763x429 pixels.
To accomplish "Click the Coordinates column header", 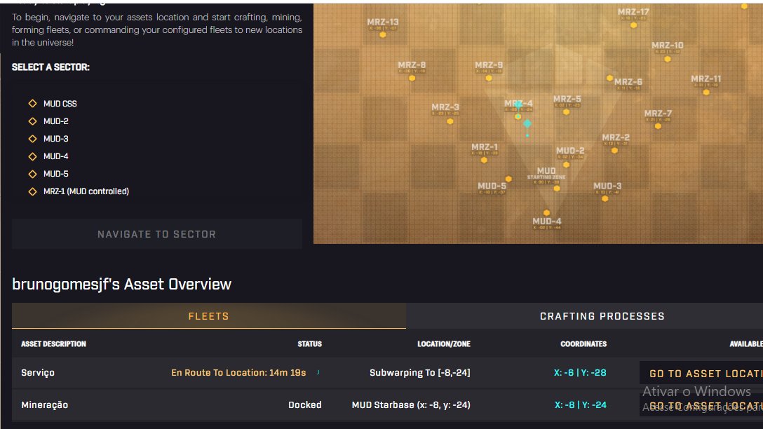I will pos(583,344).
